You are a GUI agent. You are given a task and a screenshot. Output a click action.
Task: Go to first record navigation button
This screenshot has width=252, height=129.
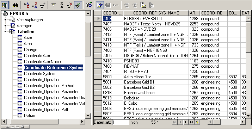(174, 122)
